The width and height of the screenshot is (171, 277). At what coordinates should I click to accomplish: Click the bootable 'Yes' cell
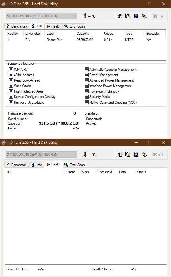pos(149,40)
